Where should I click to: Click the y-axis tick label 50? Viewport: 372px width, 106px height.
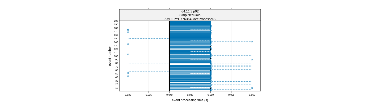coord(117,74)
